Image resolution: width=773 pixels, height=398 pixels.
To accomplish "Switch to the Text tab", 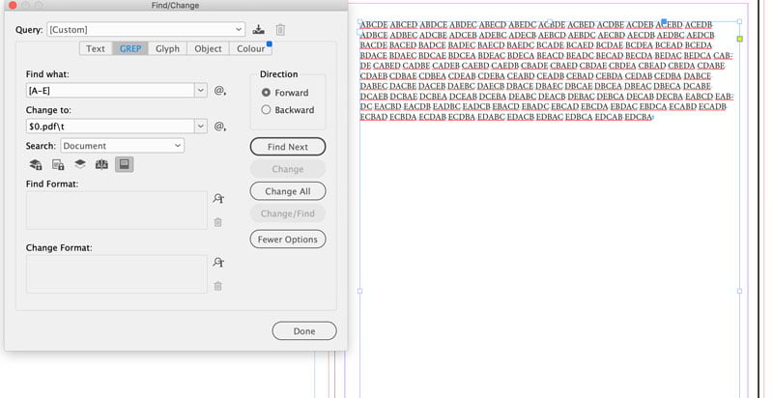I will point(96,48).
